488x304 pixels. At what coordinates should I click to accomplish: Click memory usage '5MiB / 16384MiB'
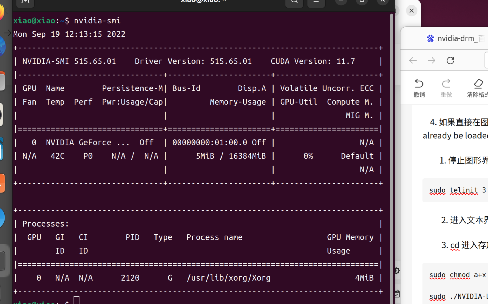pyautogui.click(x=231, y=156)
